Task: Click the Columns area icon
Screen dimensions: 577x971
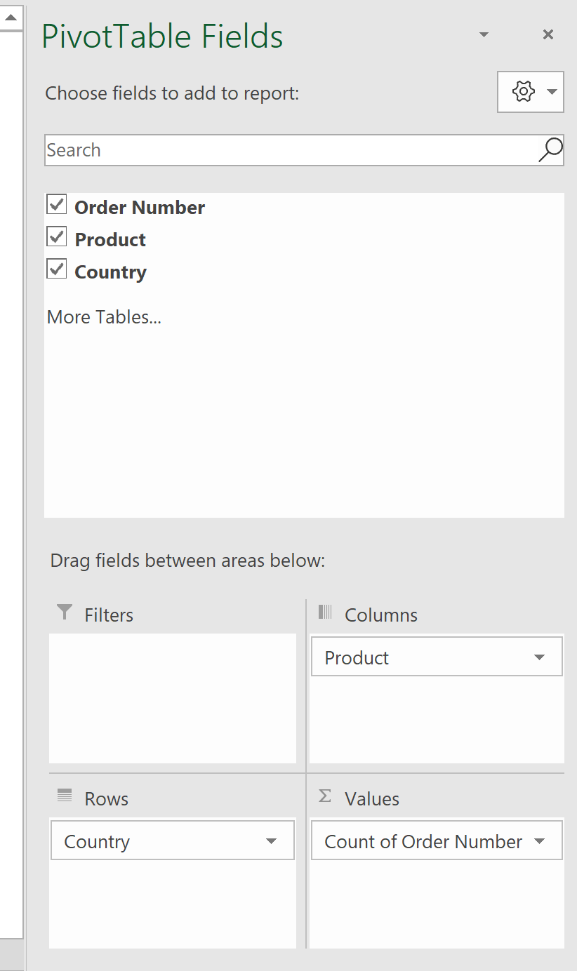Action: 325,613
